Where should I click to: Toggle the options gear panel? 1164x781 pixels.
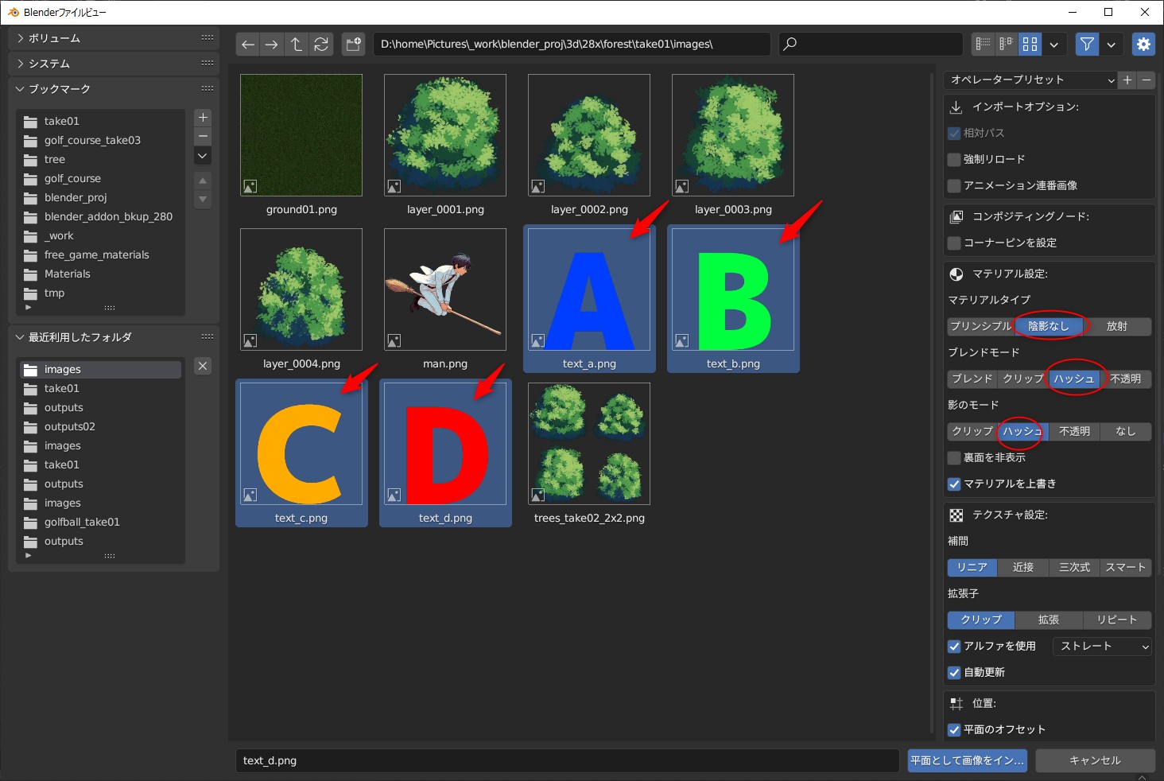(x=1143, y=45)
